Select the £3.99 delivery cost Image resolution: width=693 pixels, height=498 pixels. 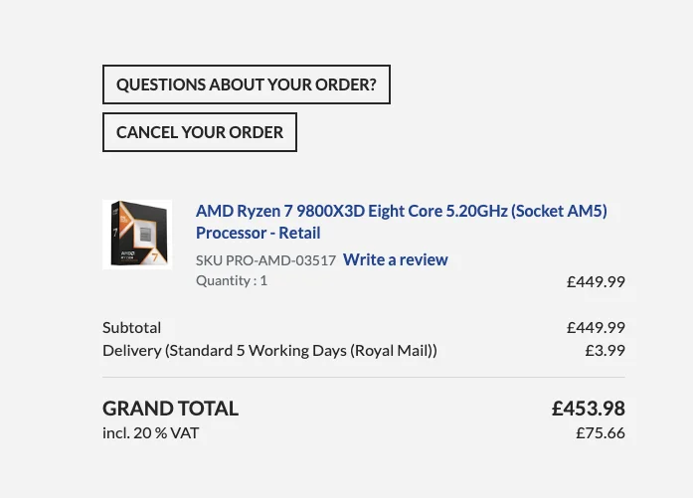pos(606,351)
